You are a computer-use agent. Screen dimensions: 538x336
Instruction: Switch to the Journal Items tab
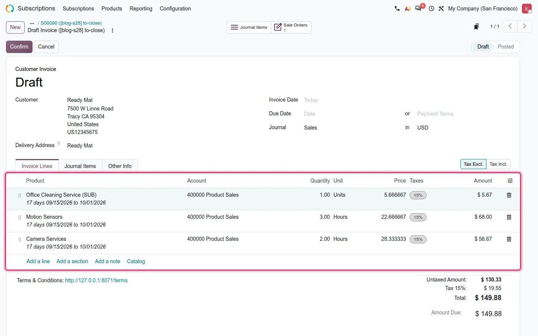[80, 166]
